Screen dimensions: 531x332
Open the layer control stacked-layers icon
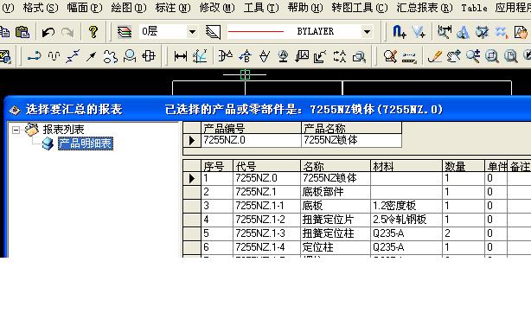125,32
